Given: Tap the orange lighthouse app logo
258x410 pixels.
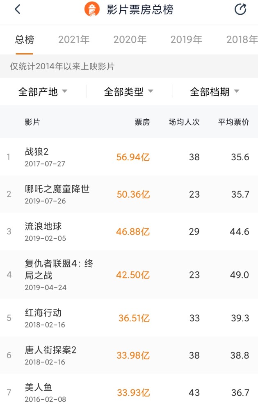Looking at the screenshot, I should [x=92, y=9].
